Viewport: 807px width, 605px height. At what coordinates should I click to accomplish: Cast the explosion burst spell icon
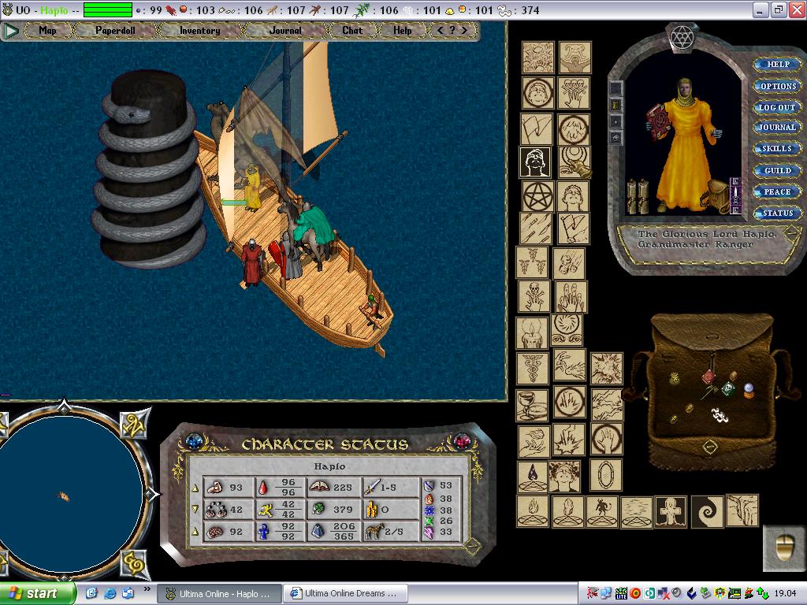click(606, 369)
